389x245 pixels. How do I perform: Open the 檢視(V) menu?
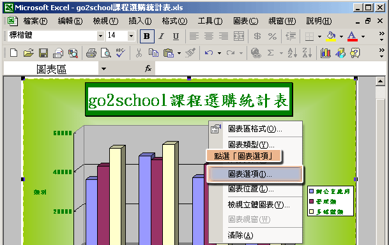(x=105, y=21)
